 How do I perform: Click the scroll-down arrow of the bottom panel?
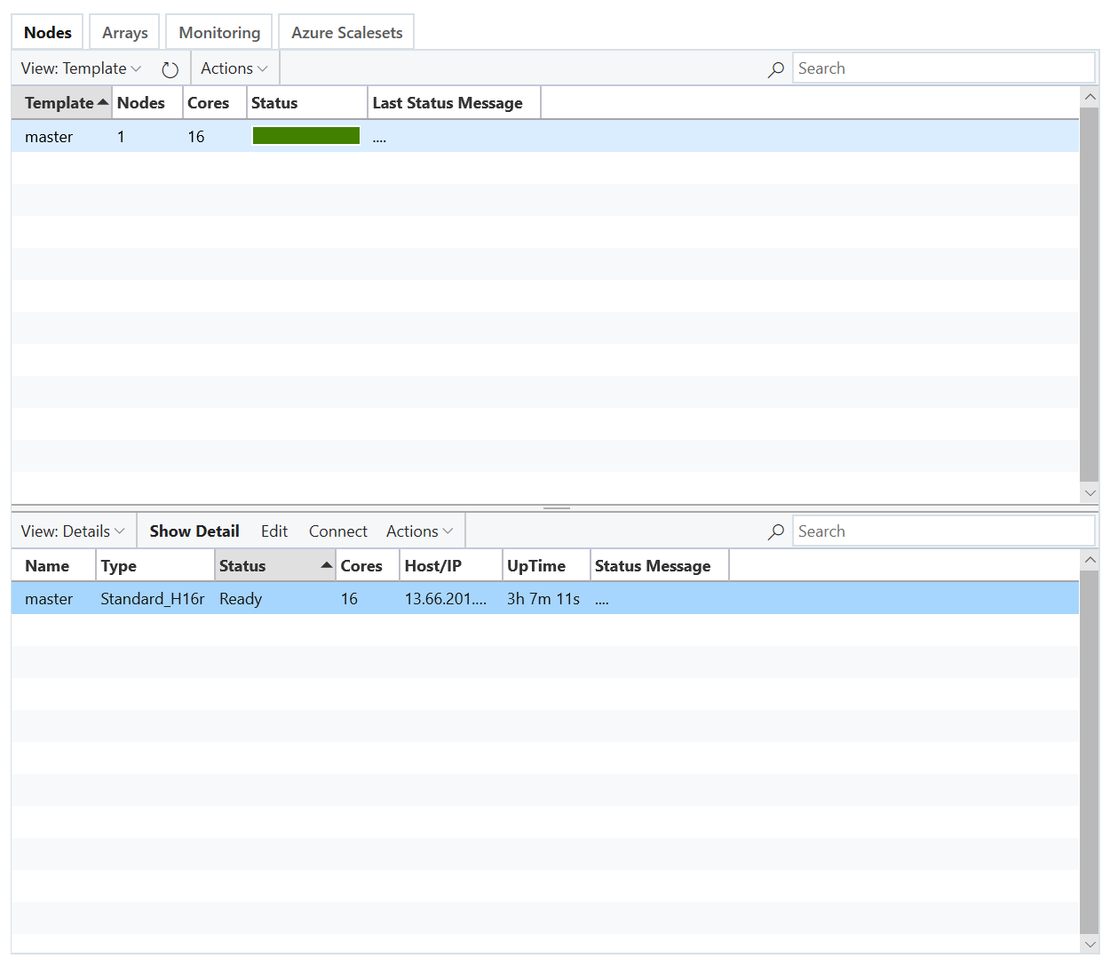[1090, 944]
